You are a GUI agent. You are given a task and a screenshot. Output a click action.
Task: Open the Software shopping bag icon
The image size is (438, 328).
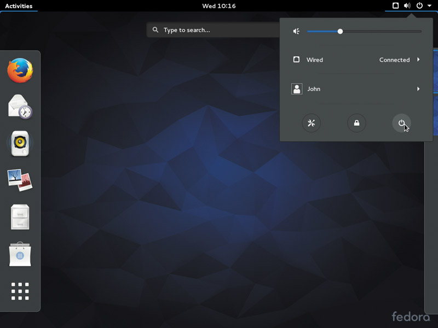20,254
